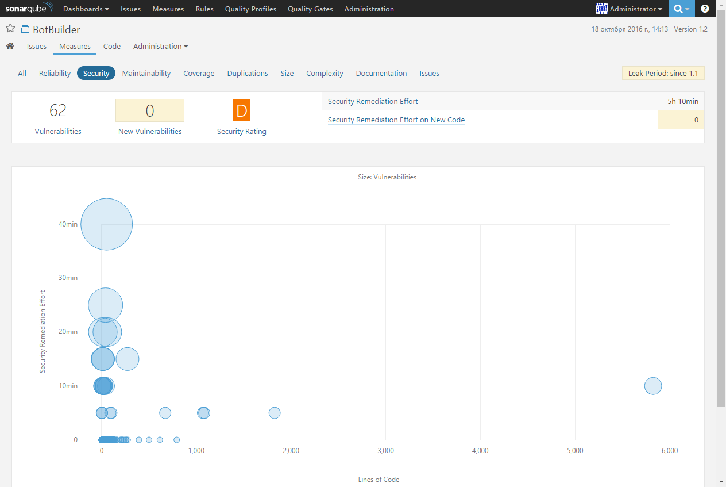The width and height of the screenshot is (726, 487).
Task: Open the Dashboards dropdown menu
Action: pyautogui.click(x=86, y=9)
